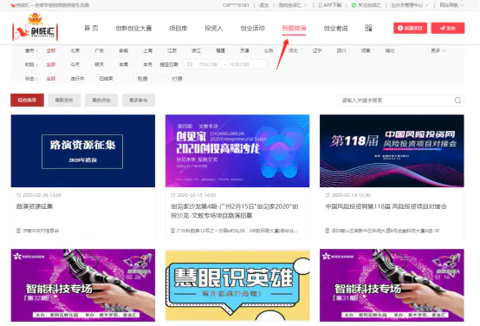This screenshot has width=480, height=326.
Task: Expand the 更多 provinces list
Action: pyautogui.click(x=438, y=50)
